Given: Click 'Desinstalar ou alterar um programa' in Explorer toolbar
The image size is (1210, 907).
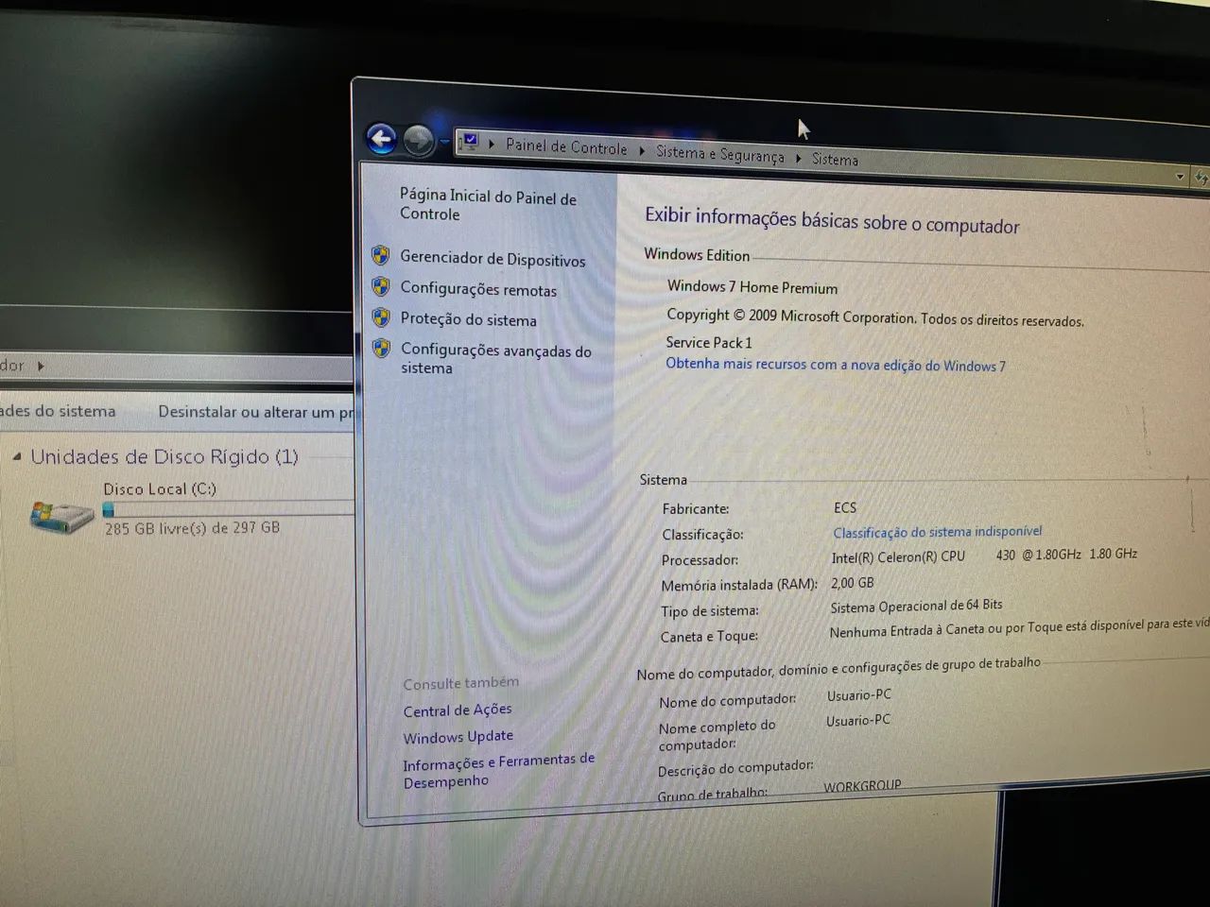Looking at the screenshot, I should pyautogui.click(x=255, y=412).
